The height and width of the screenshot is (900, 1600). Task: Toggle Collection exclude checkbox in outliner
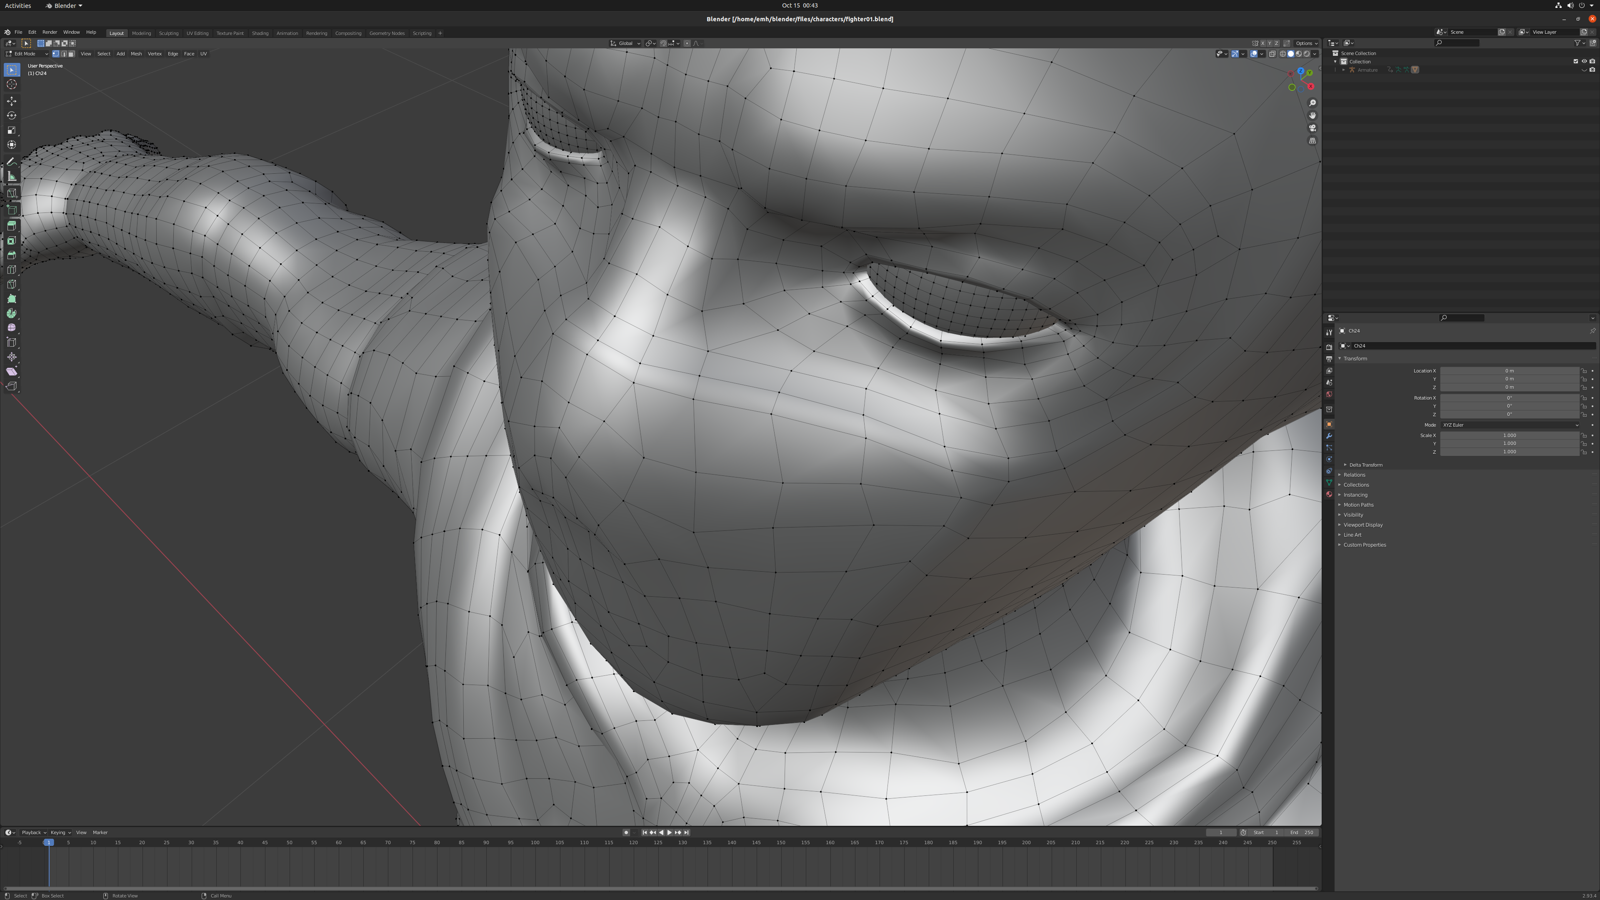tap(1576, 62)
